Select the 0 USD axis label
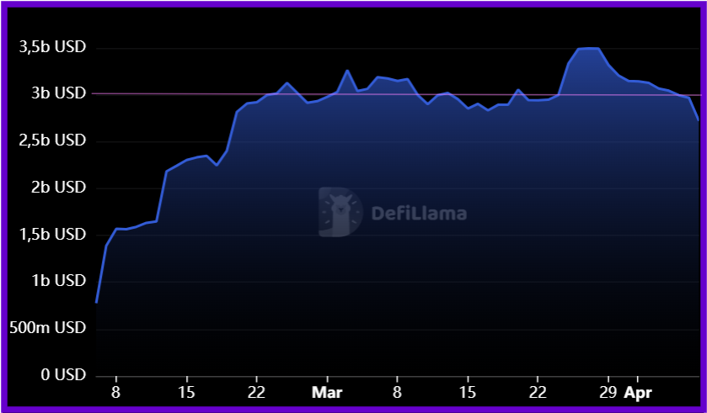707x413 pixels. pyautogui.click(x=65, y=374)
